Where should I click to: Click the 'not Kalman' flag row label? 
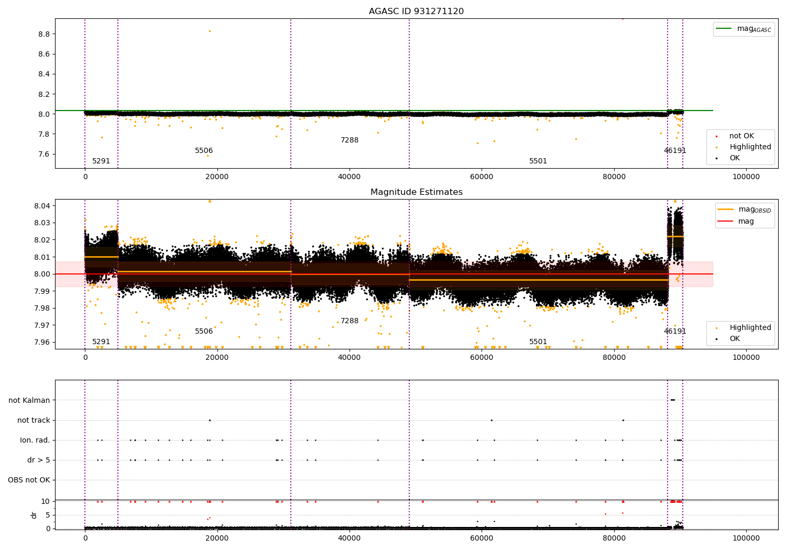pos(29,401)
